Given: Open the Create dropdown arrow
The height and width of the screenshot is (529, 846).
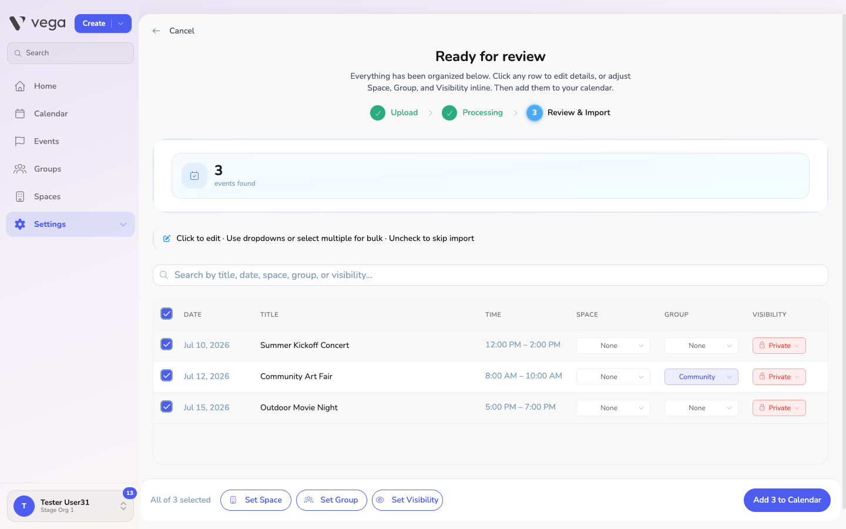Looking at the screenshot, I should [121, 24].
